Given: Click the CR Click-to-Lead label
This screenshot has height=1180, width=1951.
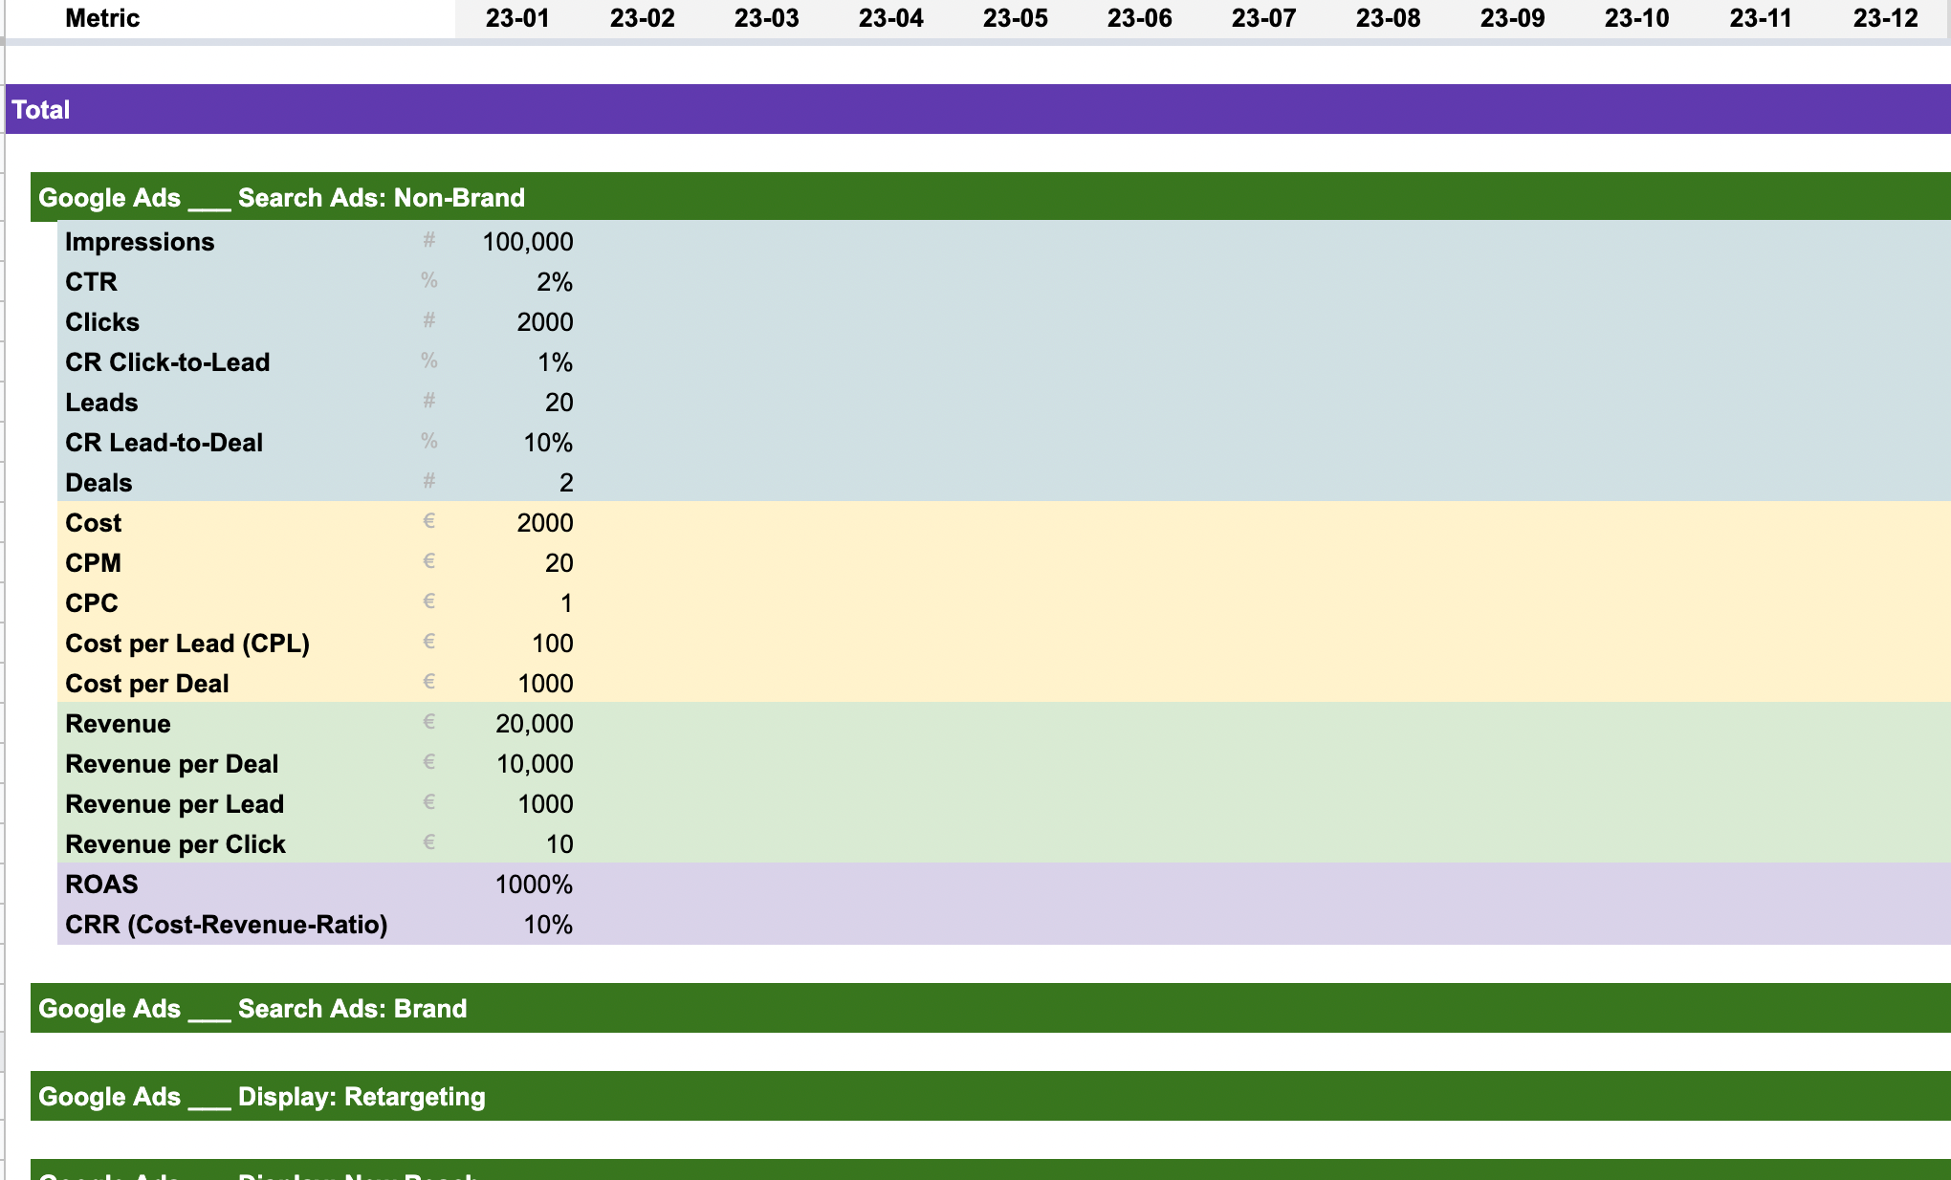Looking at the screenshot, I should tap(167, 362).
